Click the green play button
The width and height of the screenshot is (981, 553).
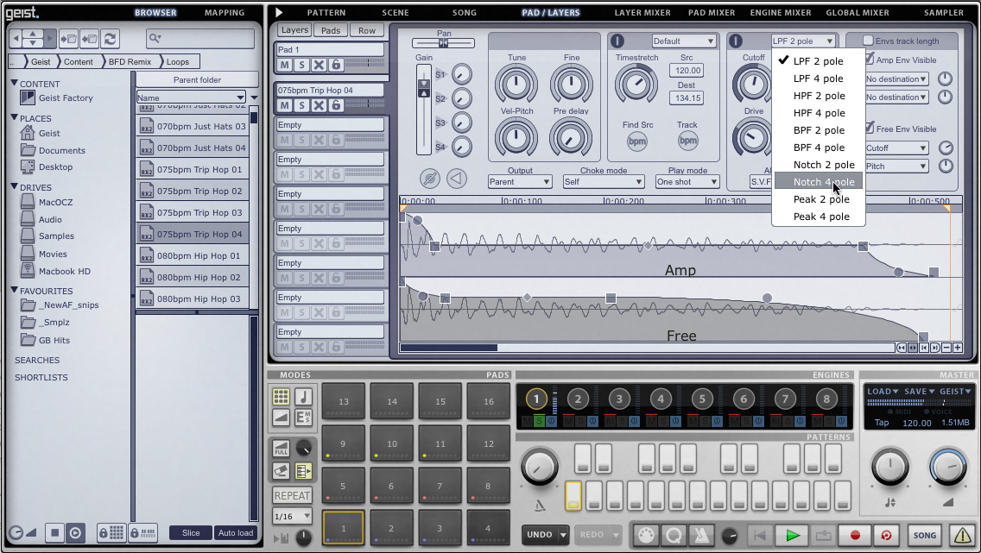[792, 535]
